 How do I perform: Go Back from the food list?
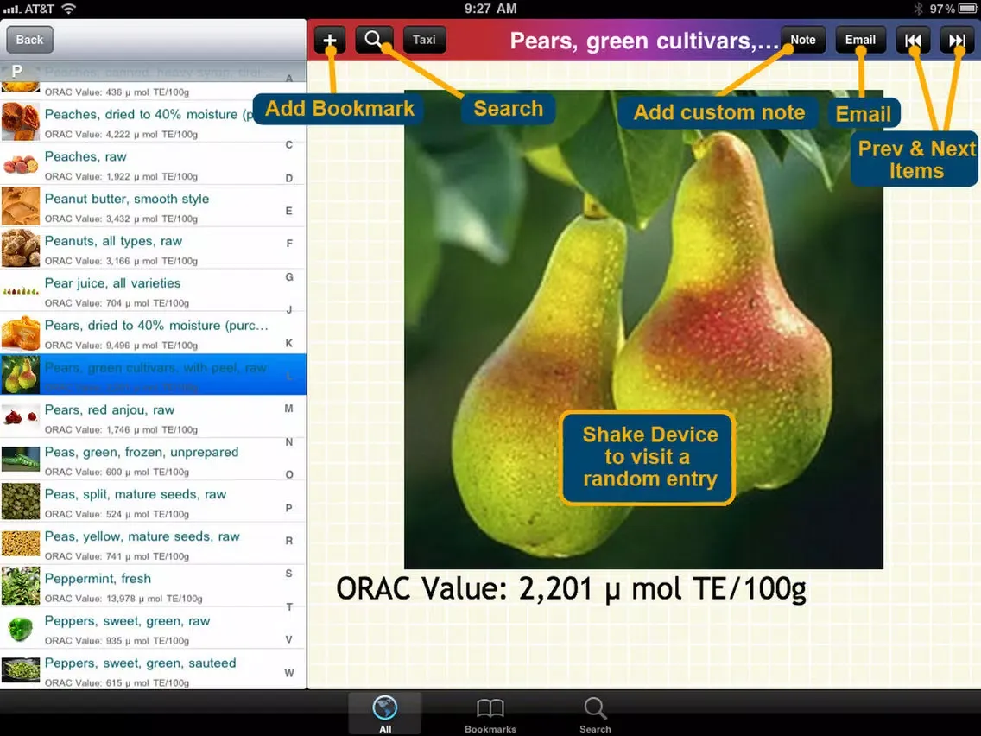click(29, 40)
